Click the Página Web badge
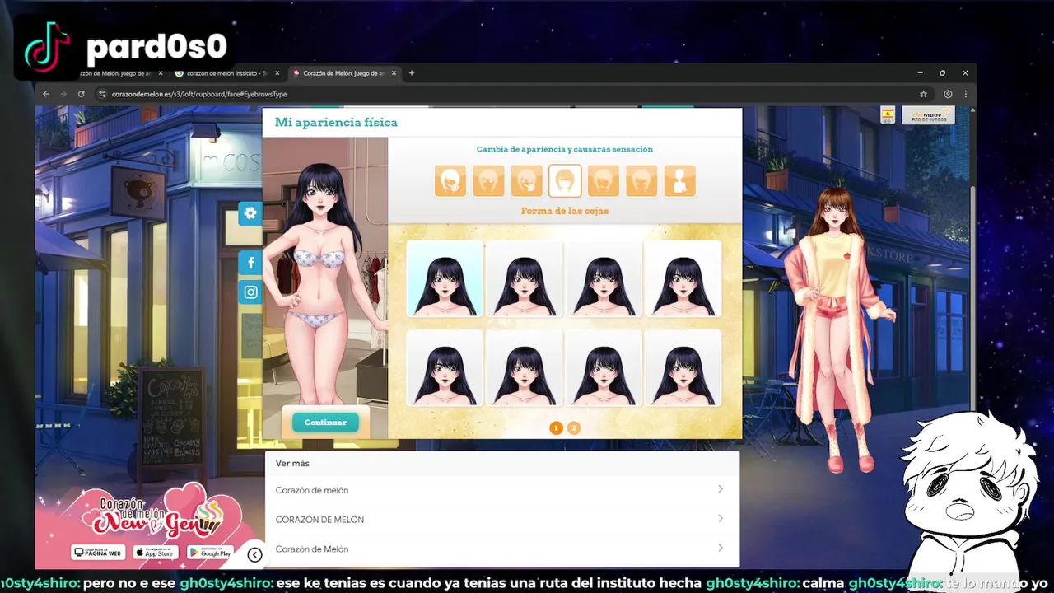 tap(98, 553)
